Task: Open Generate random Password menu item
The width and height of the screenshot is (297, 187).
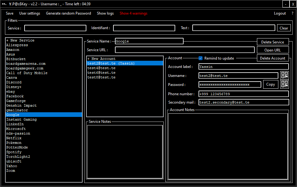Action: pos(68,13)
